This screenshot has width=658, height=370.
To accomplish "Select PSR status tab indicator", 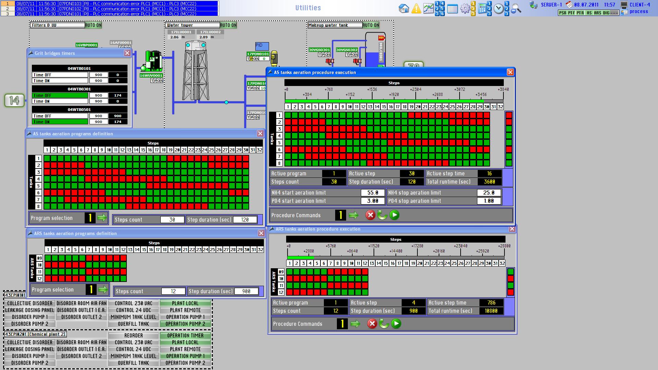I will tap(562, 13).
